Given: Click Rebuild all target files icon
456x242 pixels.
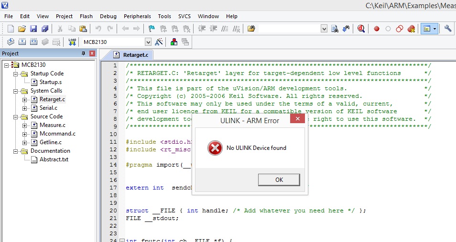Looking at the screenshot, I should click(34, 42).
